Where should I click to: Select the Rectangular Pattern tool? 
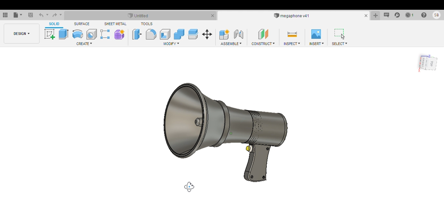(105, 34)
